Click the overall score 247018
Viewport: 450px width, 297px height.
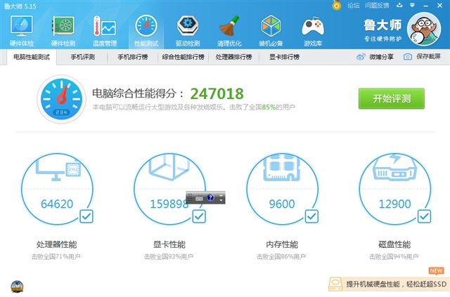coord(217,94)
